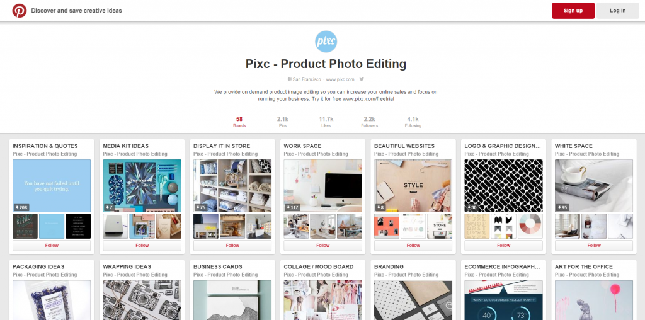Open the Packaging Ideas board title

coord(38,266)
